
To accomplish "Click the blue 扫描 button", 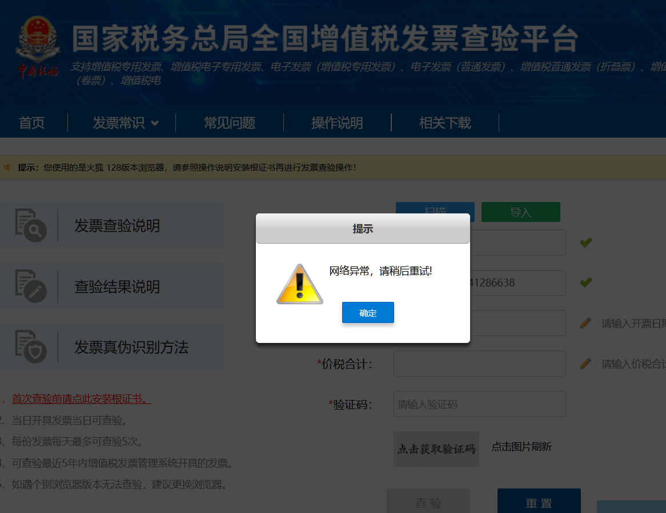I will (x=435, y=208).
